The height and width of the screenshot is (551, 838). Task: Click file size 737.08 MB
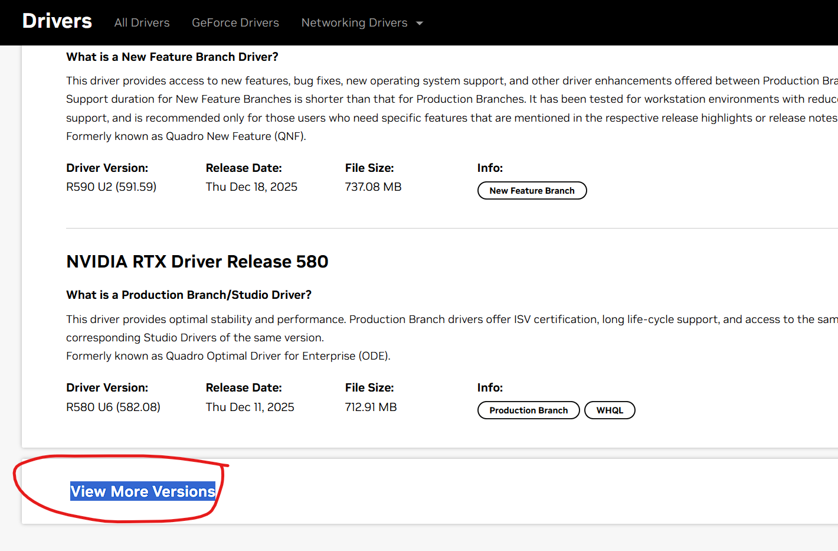pos(374,187)
